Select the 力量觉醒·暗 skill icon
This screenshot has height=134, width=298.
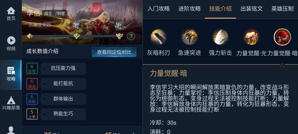click(x=282, y=37)
